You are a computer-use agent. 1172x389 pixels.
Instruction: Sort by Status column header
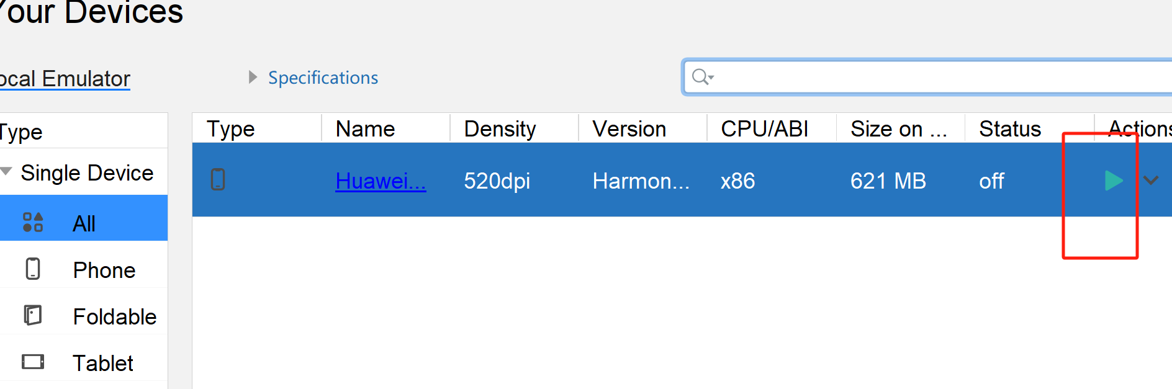pyautogui.click(x=1010, y=129)
